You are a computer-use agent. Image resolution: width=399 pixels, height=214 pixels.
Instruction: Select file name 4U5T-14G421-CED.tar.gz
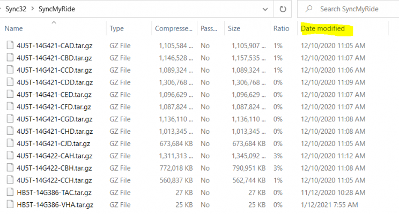coord(54,95)
